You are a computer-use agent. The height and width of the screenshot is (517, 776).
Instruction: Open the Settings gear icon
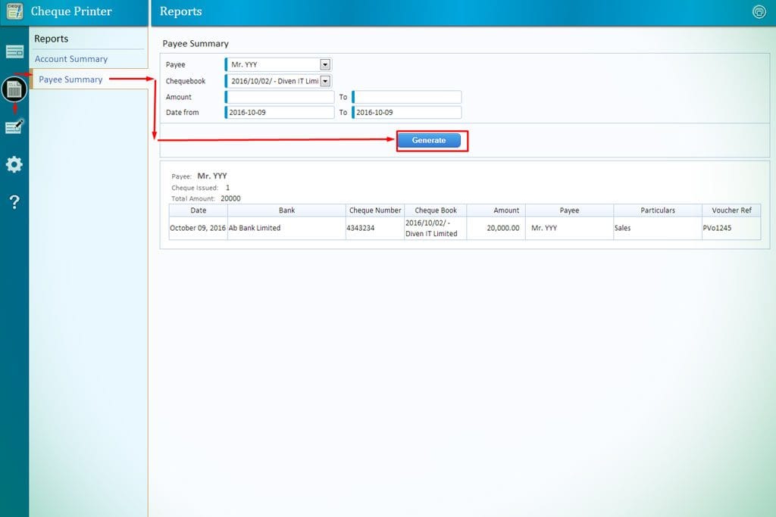point(14,164)
